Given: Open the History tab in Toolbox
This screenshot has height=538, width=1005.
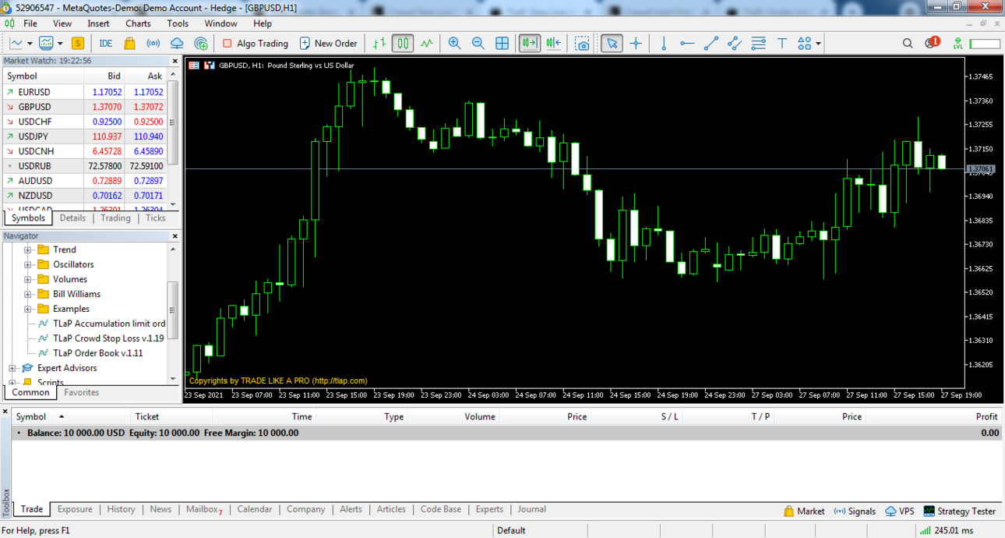Looking at the screenshot, I should click(x=121, y=509).
